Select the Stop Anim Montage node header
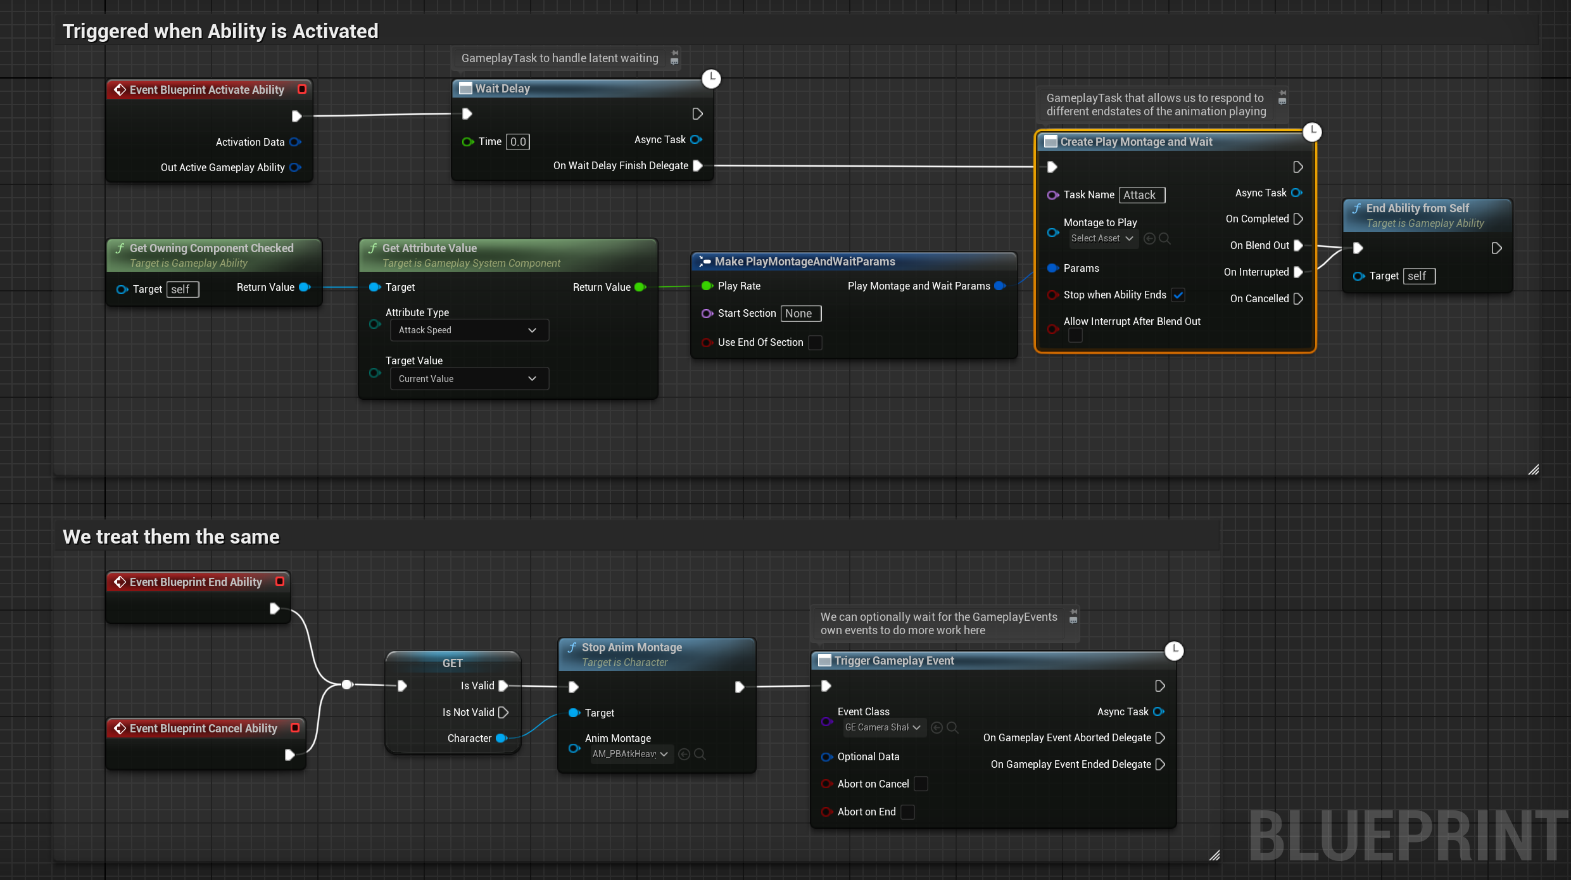Screen dimensions: 1571x880 coord(657,654)
